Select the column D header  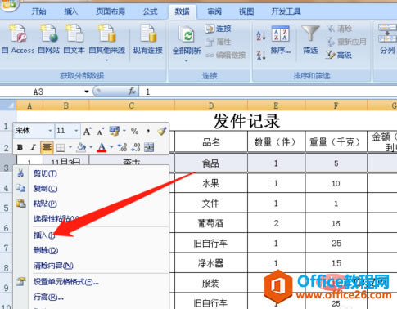[x=211, y=105]
